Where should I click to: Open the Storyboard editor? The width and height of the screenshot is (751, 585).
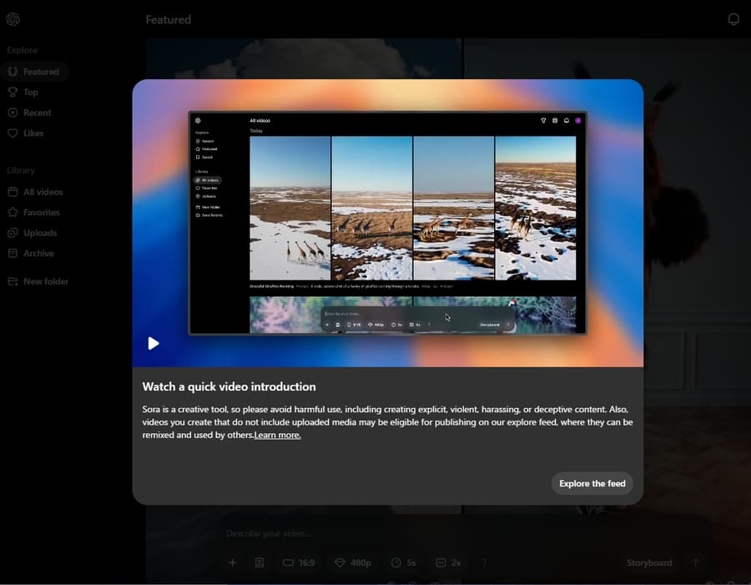pyautogui.click(x=649, y=563)
